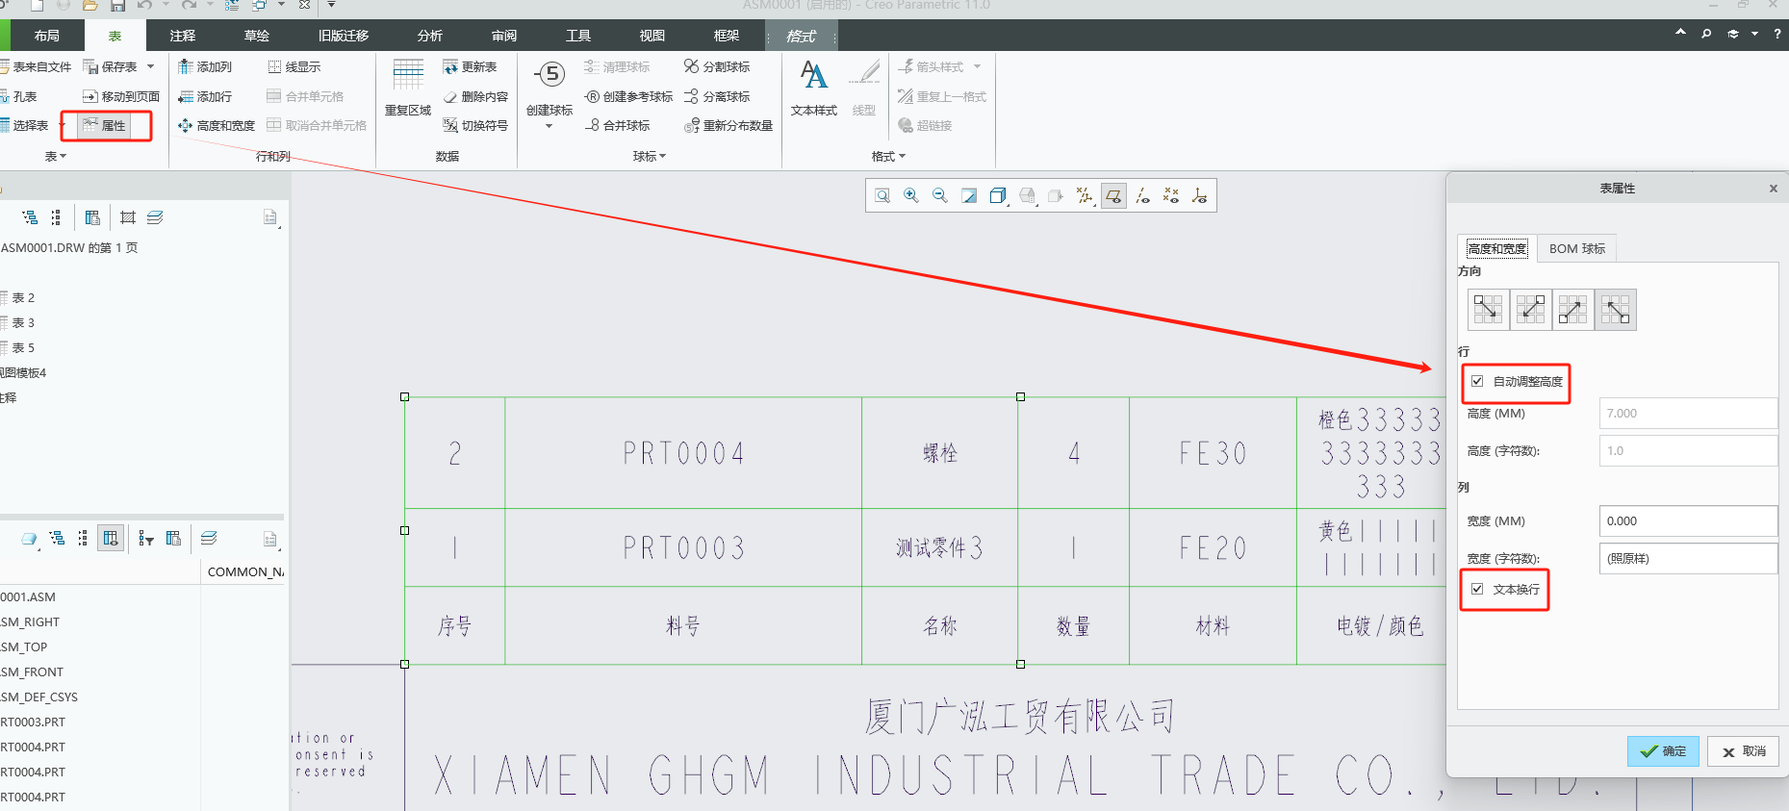Open the 球标 group dropdown

(662, 156)
